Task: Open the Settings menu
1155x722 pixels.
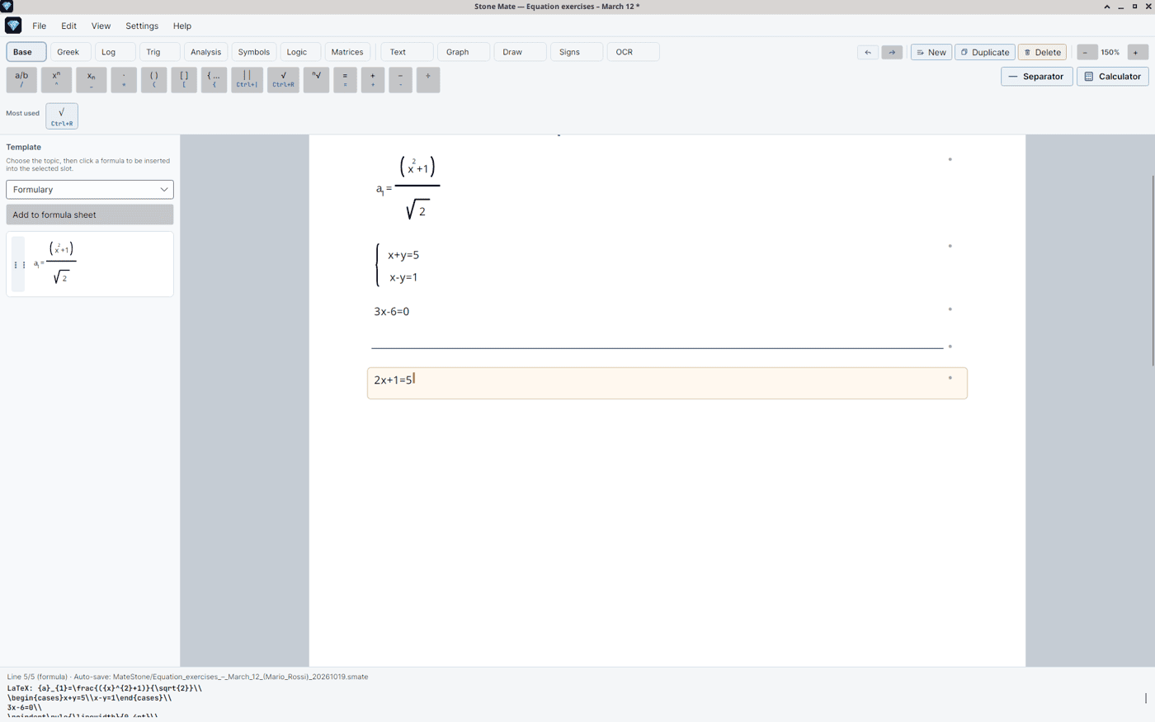Action: [x=142, y=26]
